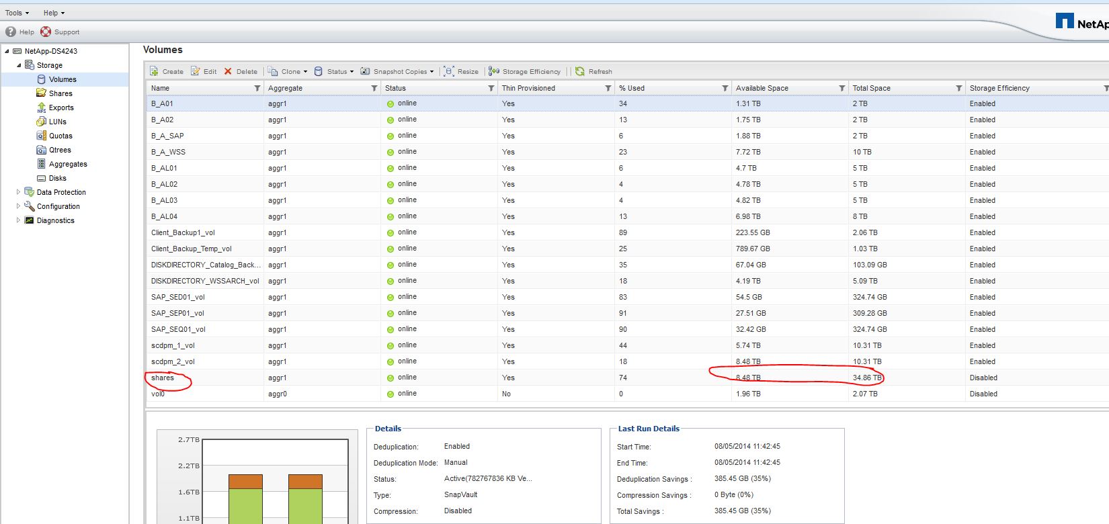Click the Refresh icon in toolbar
The height and width of the screenshot is (524, 1109).
click(580, 71)
